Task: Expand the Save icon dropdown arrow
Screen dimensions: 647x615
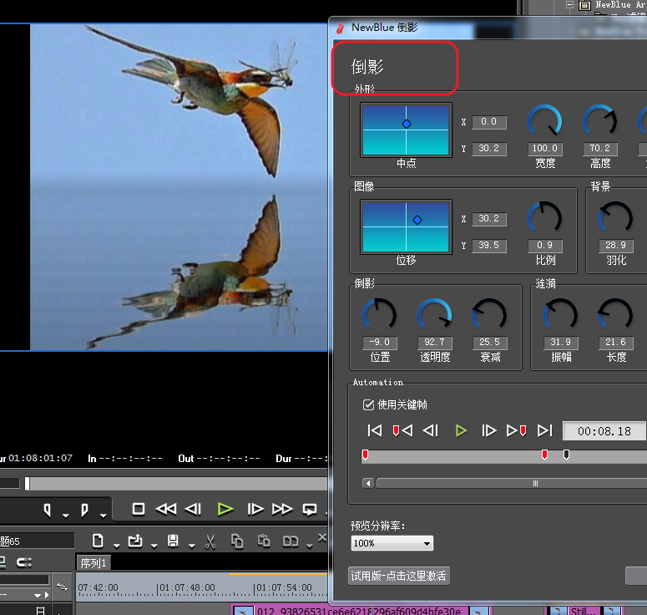Action: click(x=192, y=545)
